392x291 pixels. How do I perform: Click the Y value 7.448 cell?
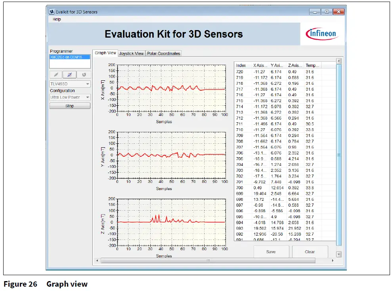[276, 182]
